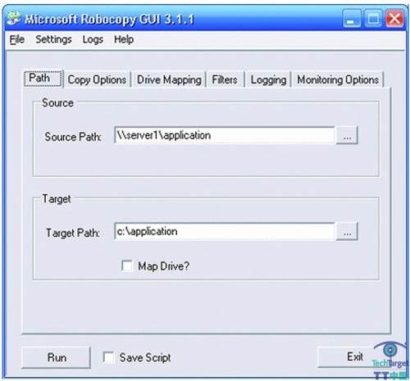The width and height of the screenshot is (410, 381).
Task: Open the Logging tab
Action: tap(268, 79)
